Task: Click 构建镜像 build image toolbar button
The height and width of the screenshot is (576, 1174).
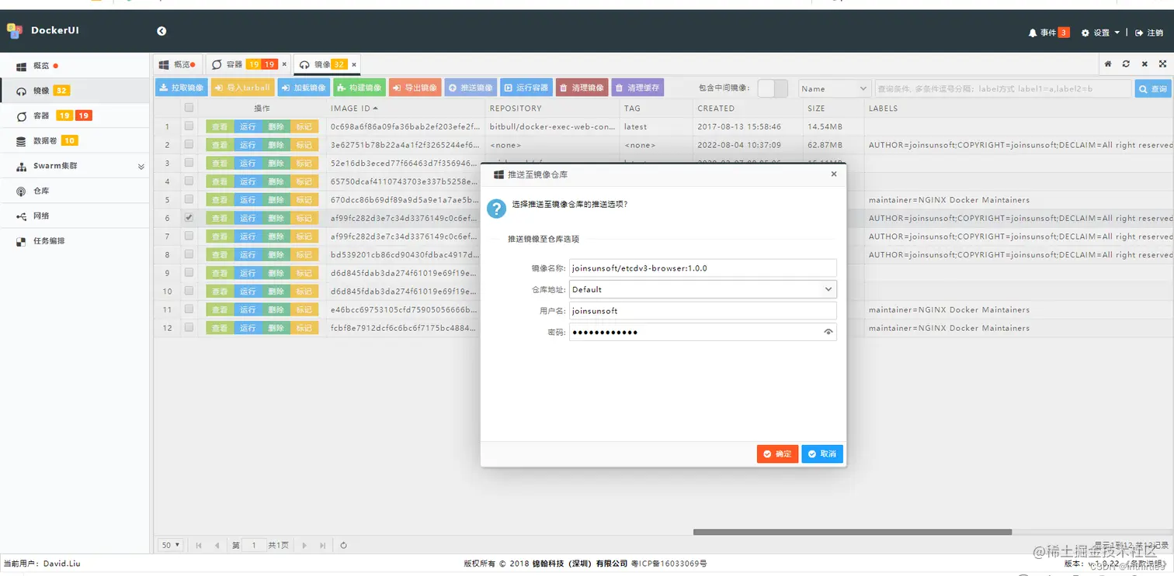Action: coord(359,88)
